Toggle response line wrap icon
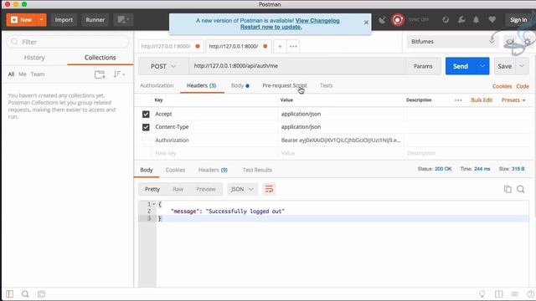Screen dimensions: 536x301 point(269,189)
